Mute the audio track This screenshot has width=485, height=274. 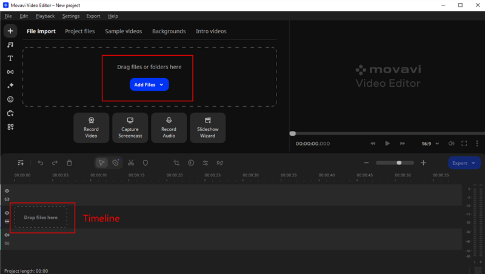7,235
